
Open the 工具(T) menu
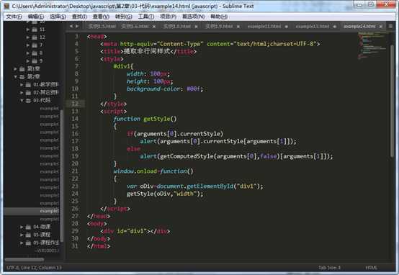click(x=145, y=17)
